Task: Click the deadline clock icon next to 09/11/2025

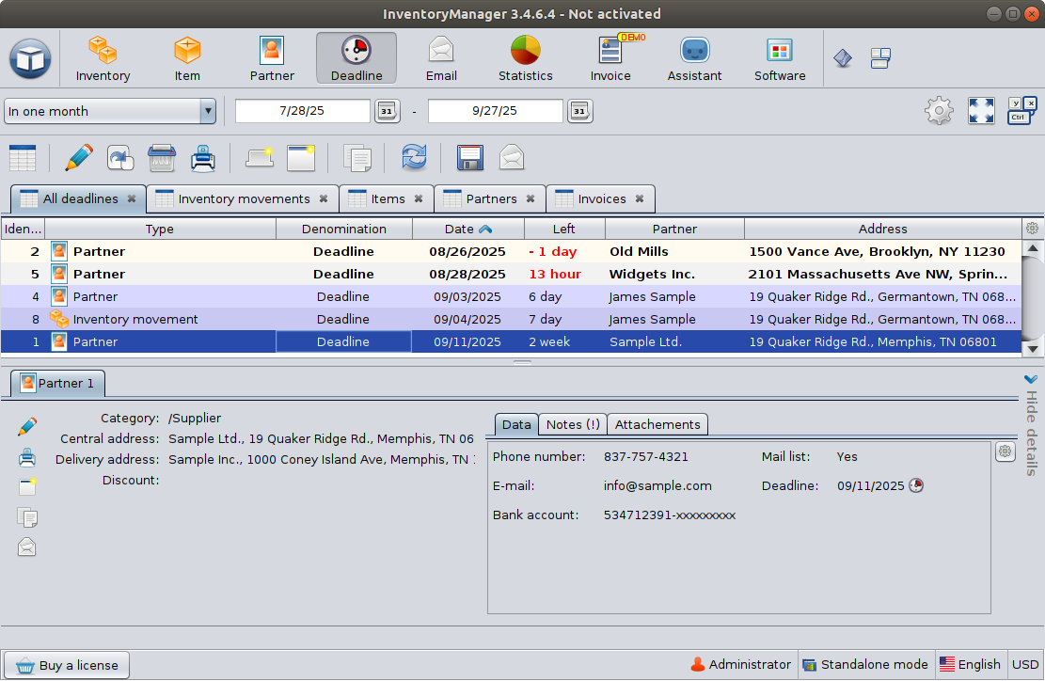Action: (x=916, y=485)
